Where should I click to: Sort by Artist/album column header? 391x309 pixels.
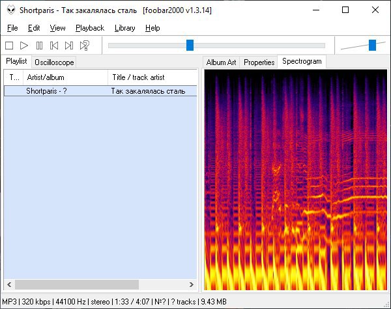click(x=66, y=77)
